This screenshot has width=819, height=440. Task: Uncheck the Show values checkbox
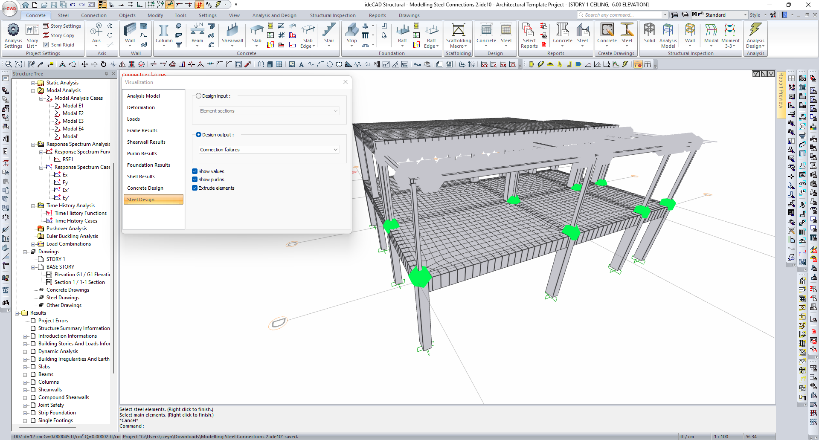click(195, 171)
